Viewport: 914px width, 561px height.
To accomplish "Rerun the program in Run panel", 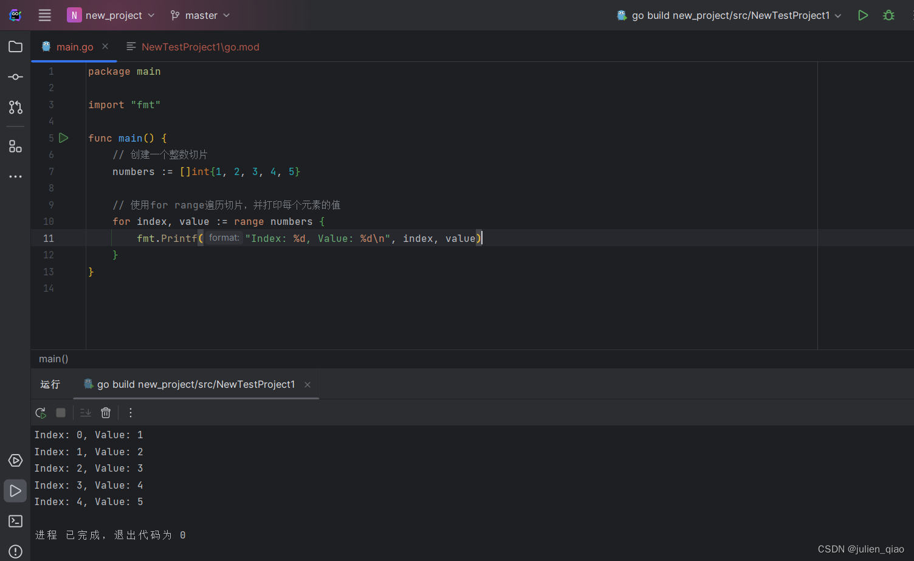I will pos(41,413).
